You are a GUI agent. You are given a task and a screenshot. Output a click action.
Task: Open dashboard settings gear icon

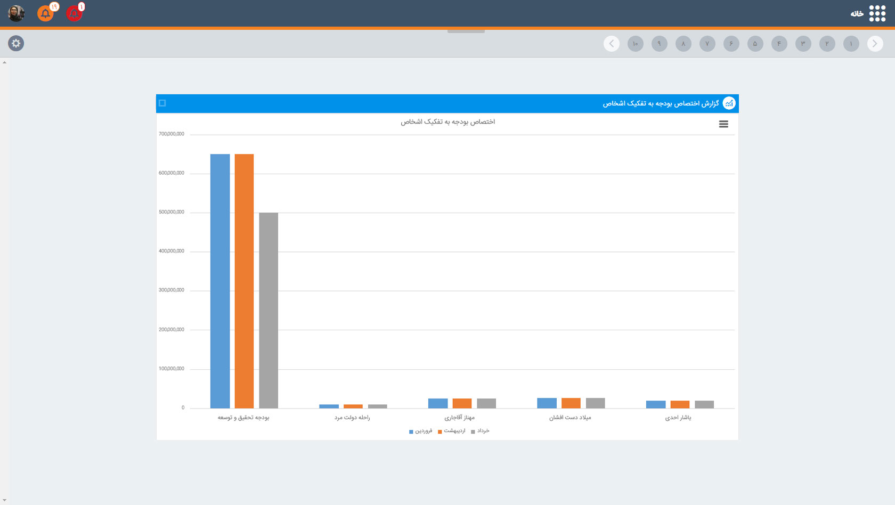16,44
